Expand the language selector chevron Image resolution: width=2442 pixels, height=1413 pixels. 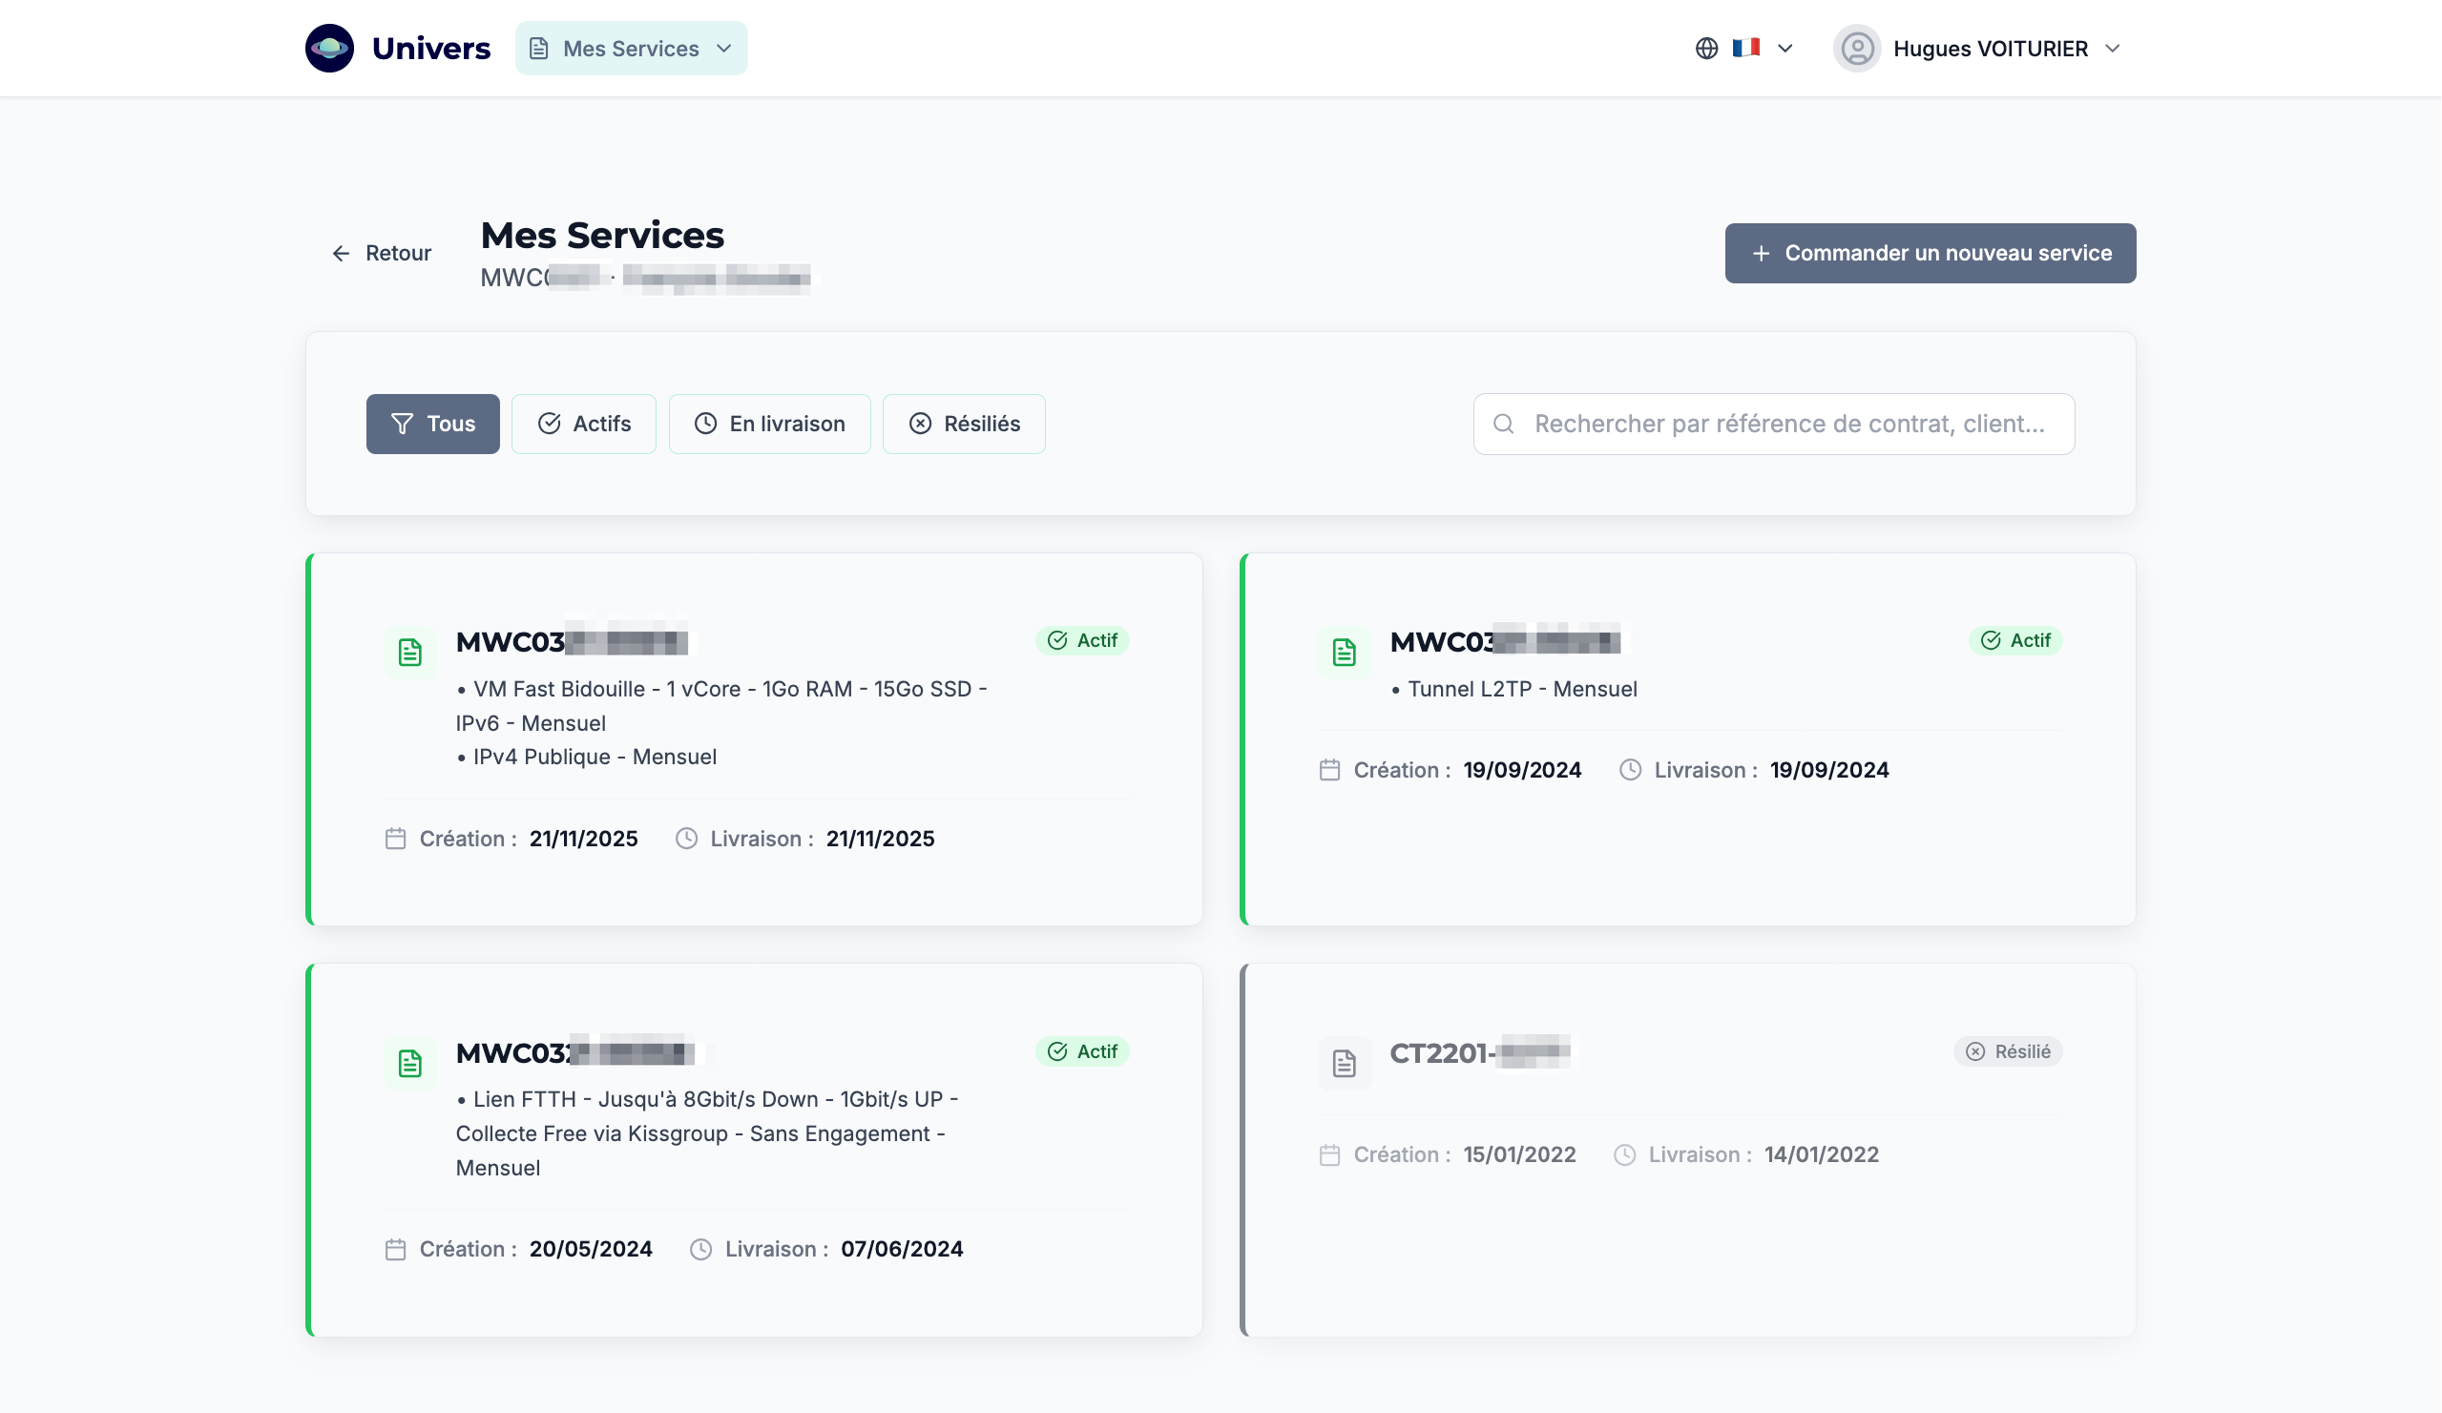[x=1785, y=48]
